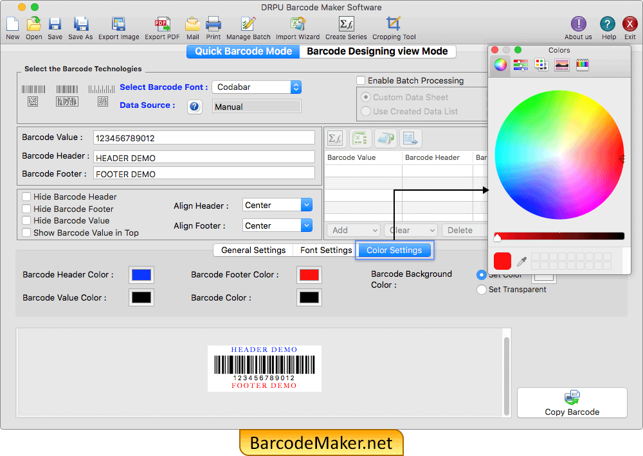
Task: Click the Excel import icon above the batch table
Action: pos(360,139)
